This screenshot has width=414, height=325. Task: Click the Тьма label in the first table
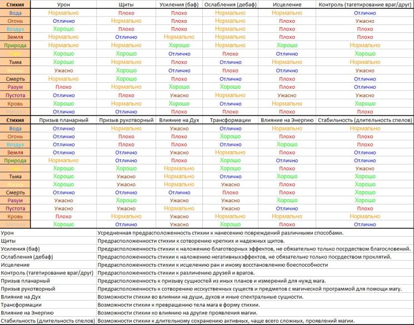pyautogui.click(x=15, y=62)
